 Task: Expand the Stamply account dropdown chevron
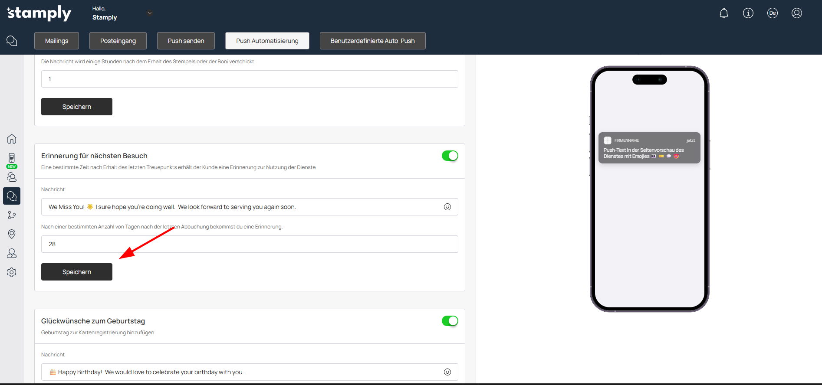pos(150,13)
